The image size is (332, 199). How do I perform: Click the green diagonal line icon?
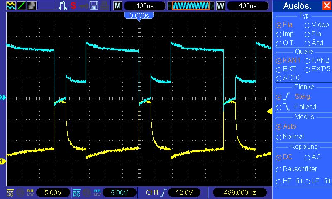(21, 5)
